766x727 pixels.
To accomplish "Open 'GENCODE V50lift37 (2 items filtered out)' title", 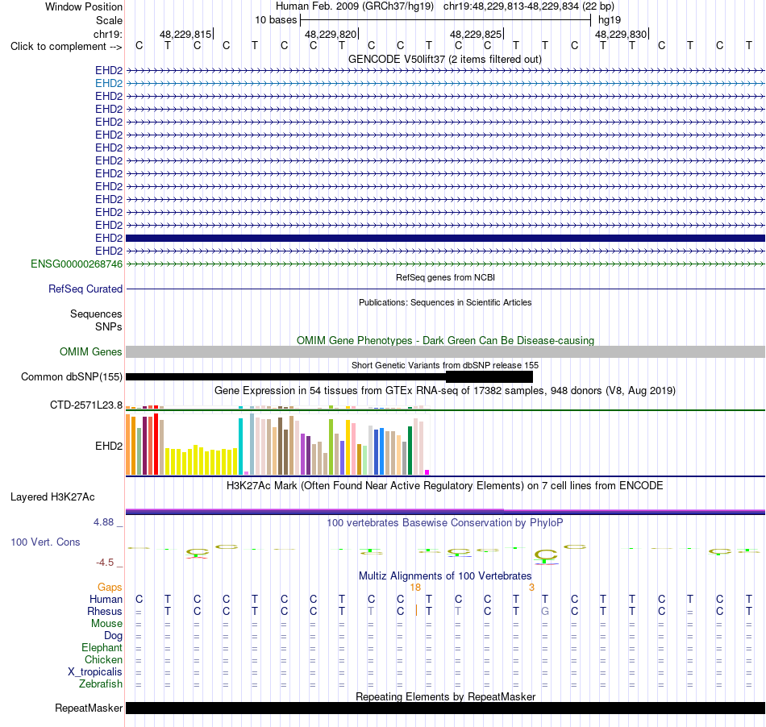I will click(x=445, y=60).
